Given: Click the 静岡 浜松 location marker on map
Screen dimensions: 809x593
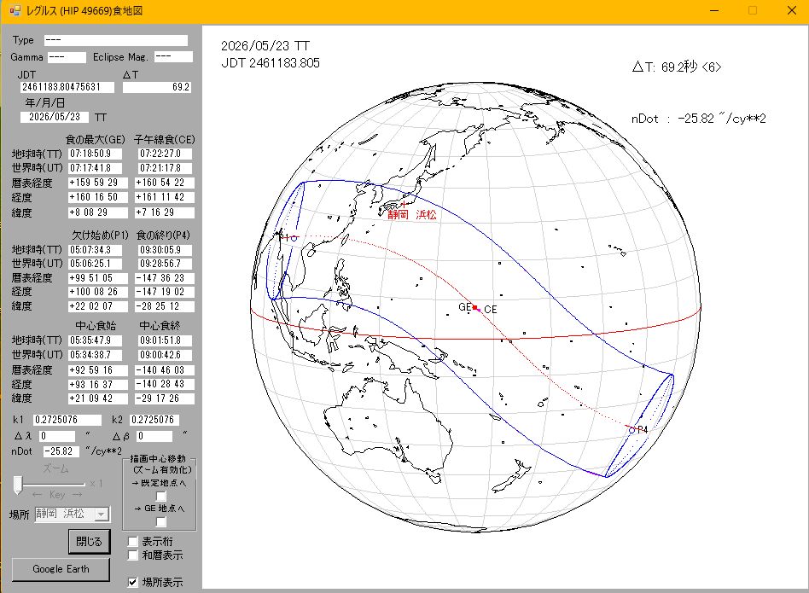Looking at the screenshot, I should point(404,205).
